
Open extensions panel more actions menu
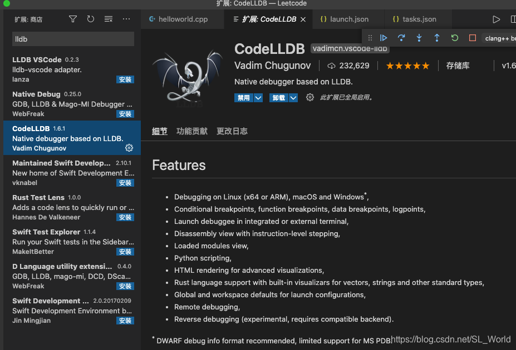tap(126, 19)
